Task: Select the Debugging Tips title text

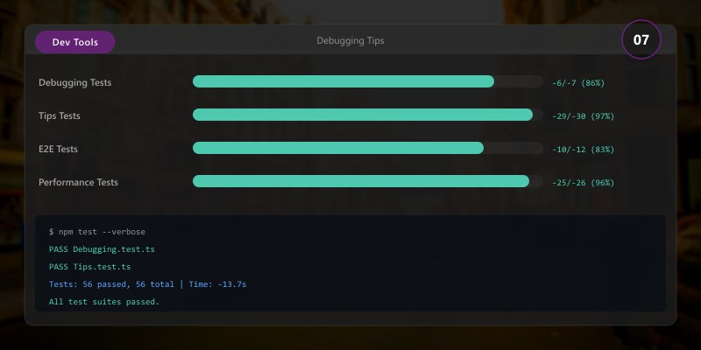Action: coord(350,40)
